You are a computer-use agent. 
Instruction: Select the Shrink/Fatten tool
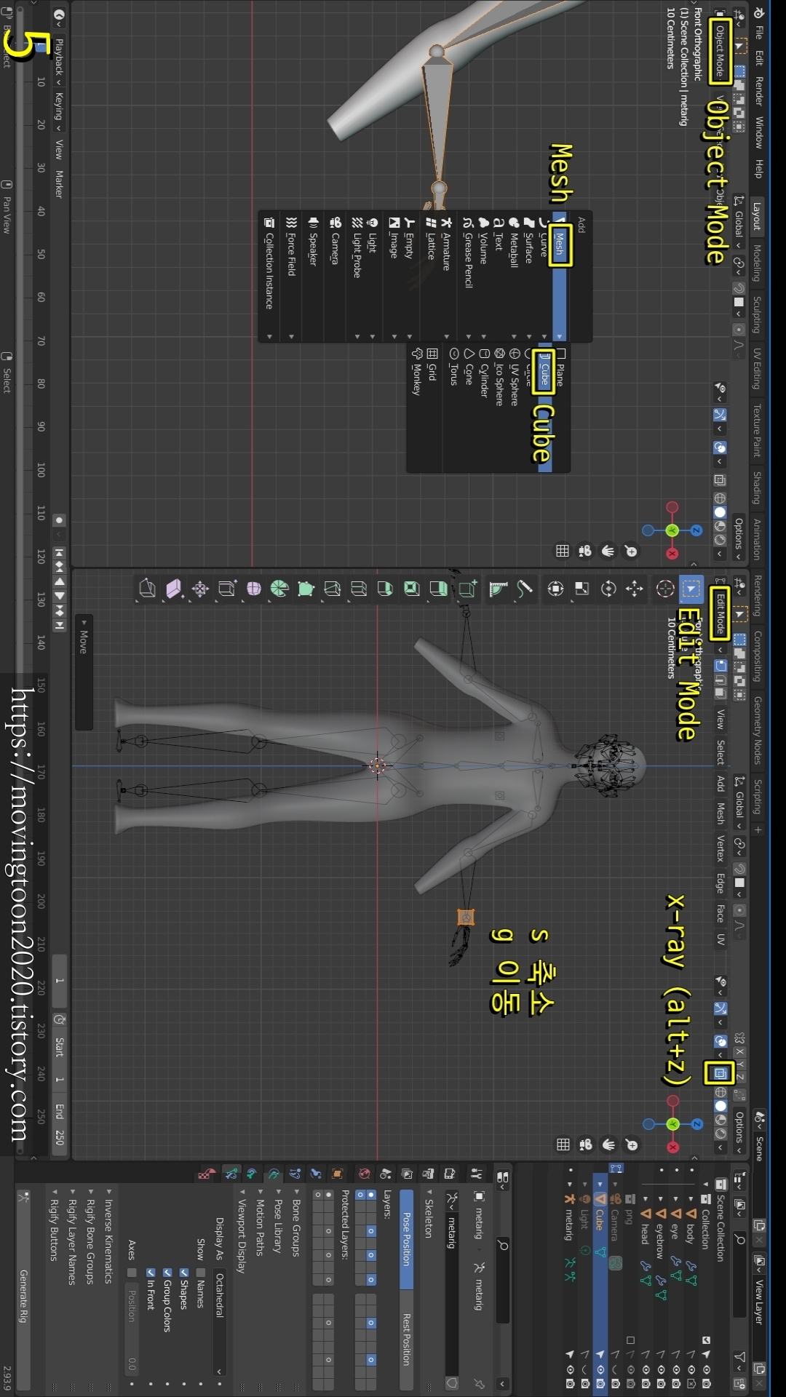click(x=200, y=589)
